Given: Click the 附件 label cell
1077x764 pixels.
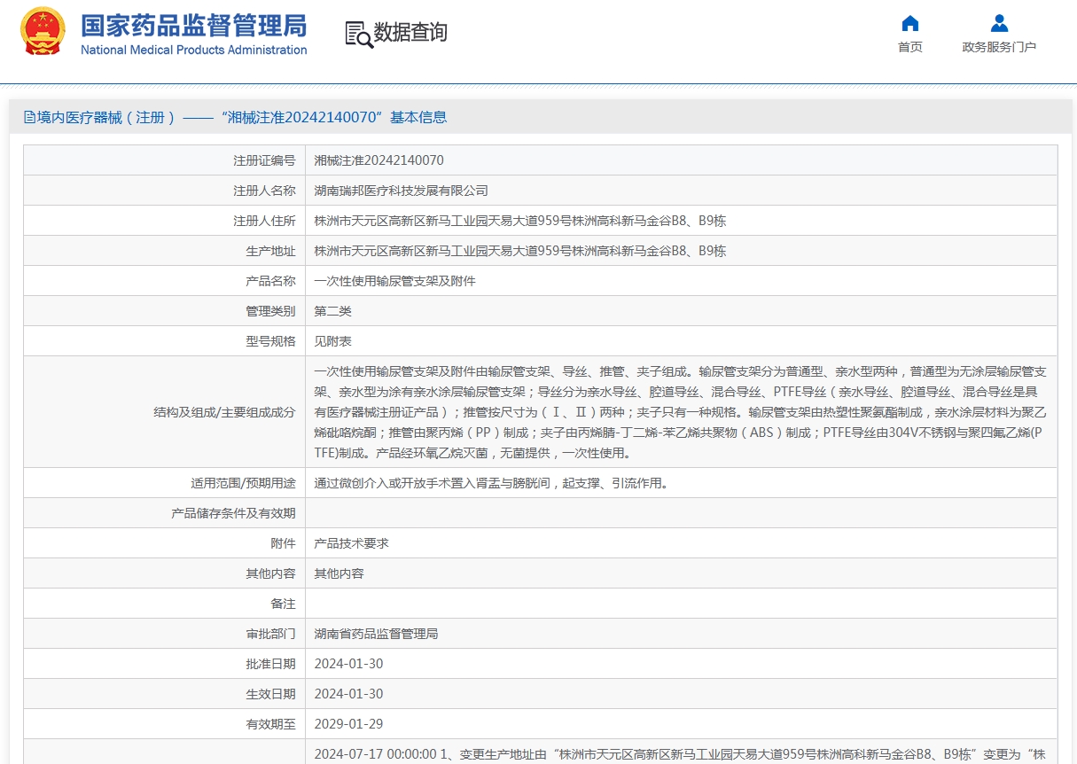Looking at the screenshot, I should click(x=164, y=543).
